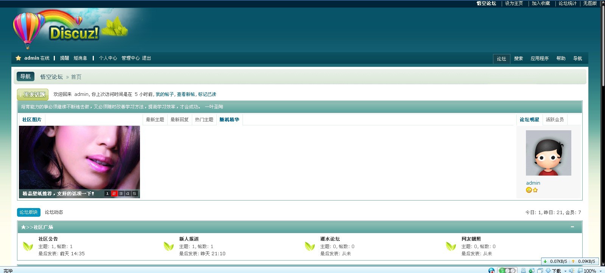Click the admin avatar picture
This screenshot has width=605, height=273.
point(549,153)
